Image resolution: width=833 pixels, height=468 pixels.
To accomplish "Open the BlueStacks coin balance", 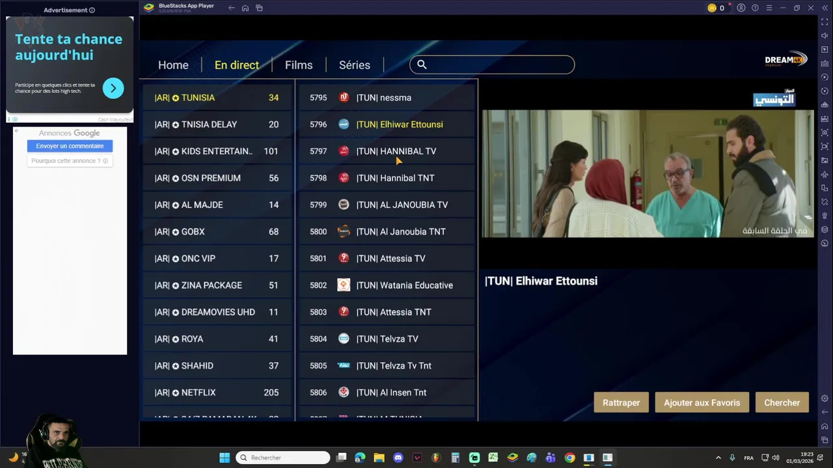I will click(x=716, y=8).
